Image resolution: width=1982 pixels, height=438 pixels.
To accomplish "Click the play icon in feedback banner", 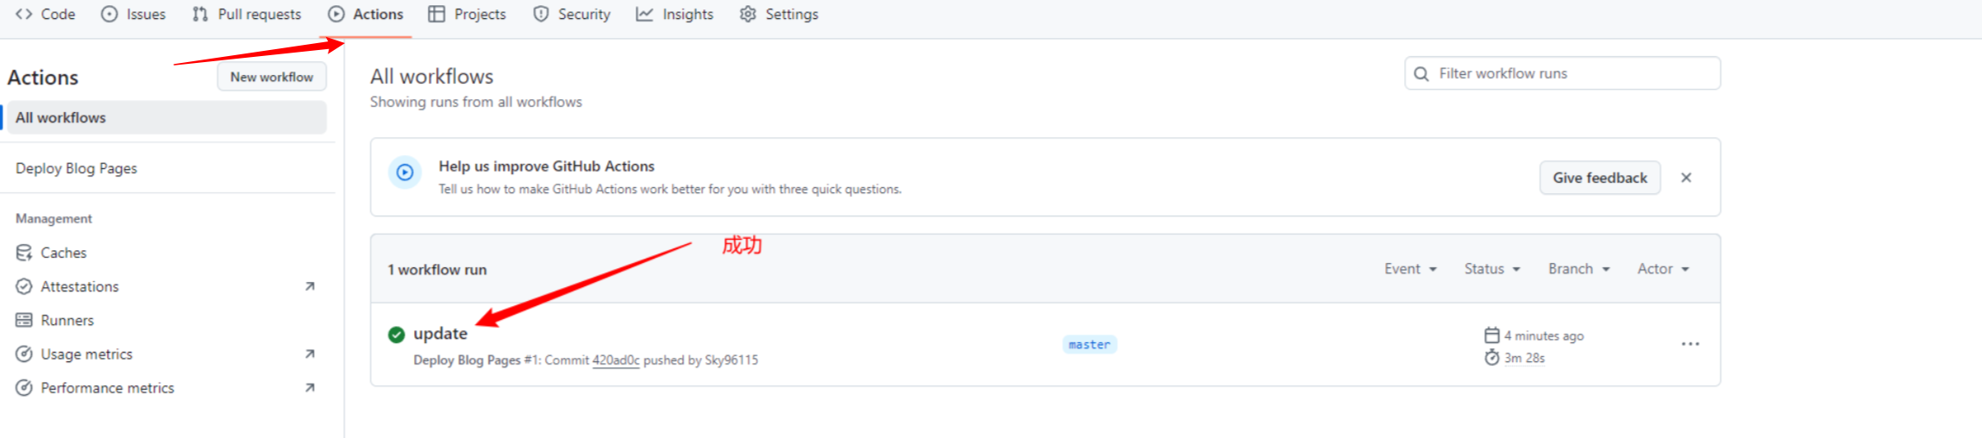I will click(405, 172).
